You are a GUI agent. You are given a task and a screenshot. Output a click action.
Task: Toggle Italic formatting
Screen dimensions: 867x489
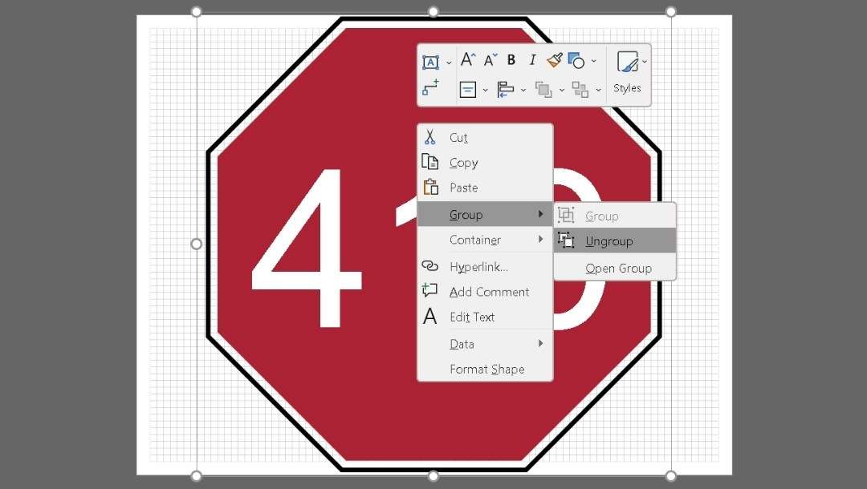pyautogui.click(x=531, y=59)
